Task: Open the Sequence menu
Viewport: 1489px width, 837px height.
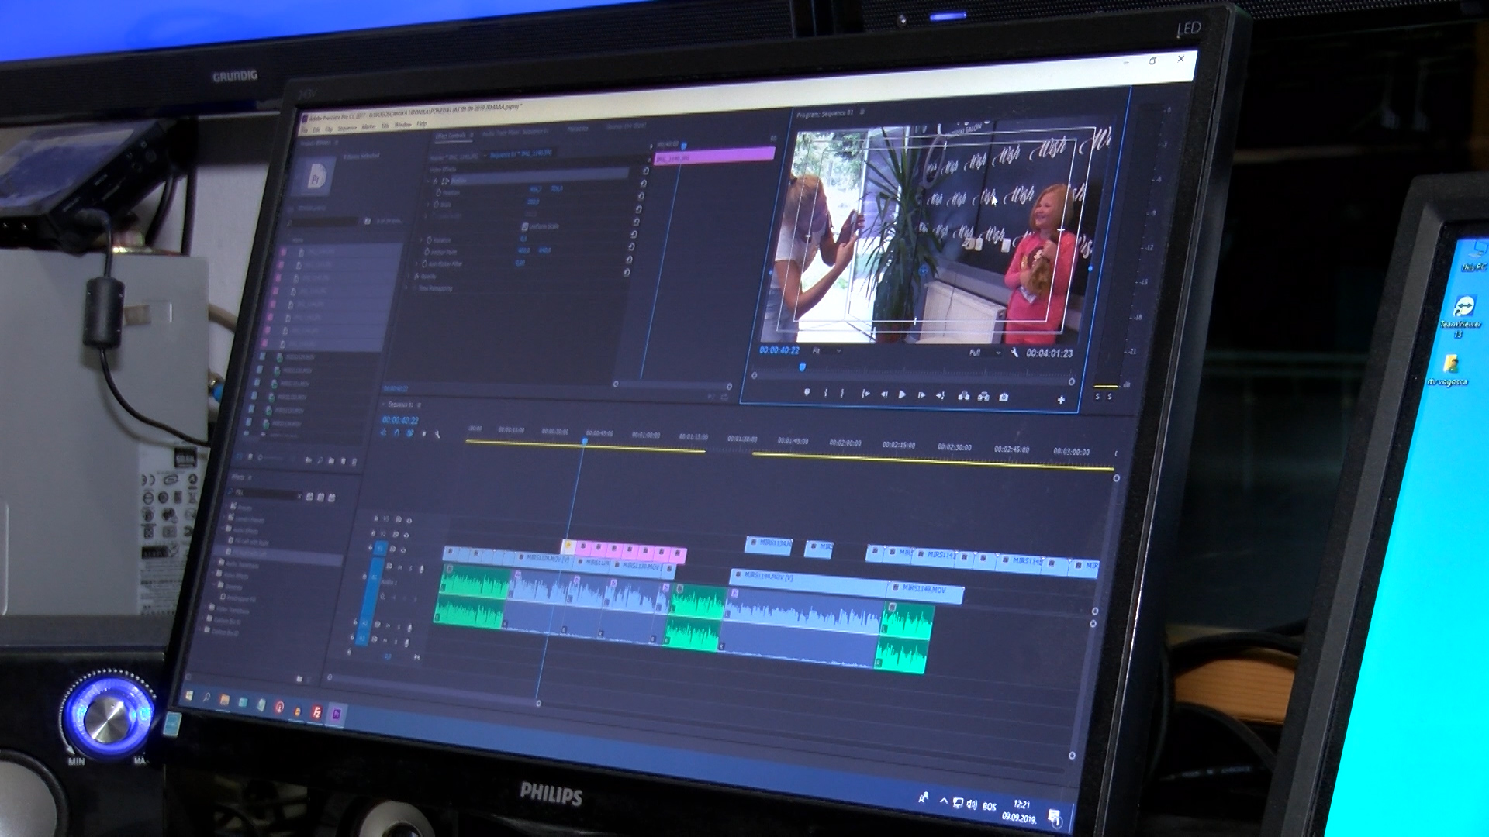Action: pos(347,128)
